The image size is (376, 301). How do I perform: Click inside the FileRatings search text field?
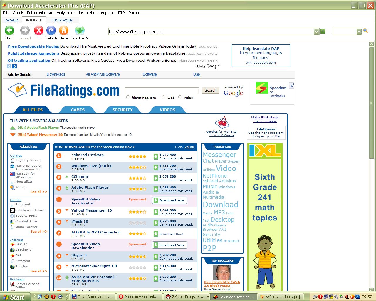(x=162, y=91)
